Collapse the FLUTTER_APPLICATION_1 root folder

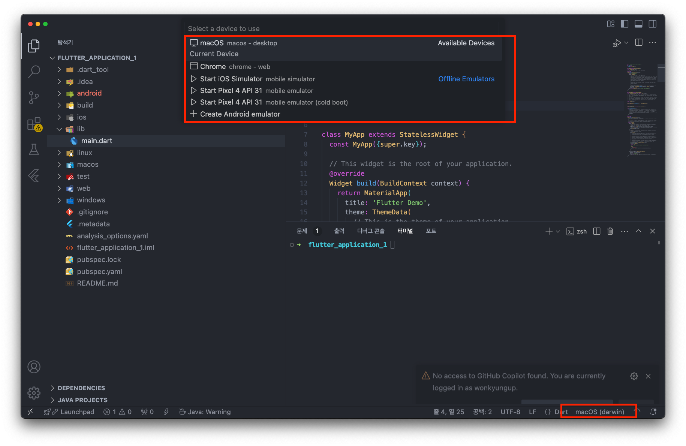tap(97, 58)
